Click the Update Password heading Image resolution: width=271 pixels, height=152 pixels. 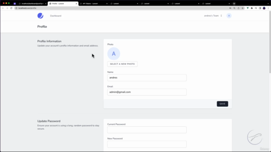click(49, 121)
